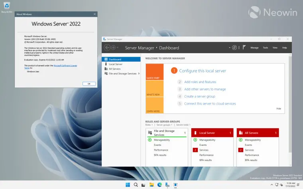The width and height of the screenshot is (303, 189).
Task: Open File Explorer from the taskbar
Action: (151, 185)
